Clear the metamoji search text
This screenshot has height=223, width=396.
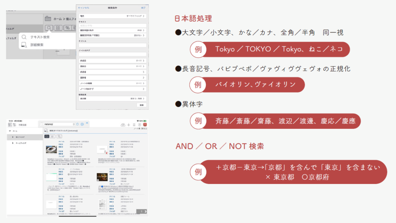73,124
